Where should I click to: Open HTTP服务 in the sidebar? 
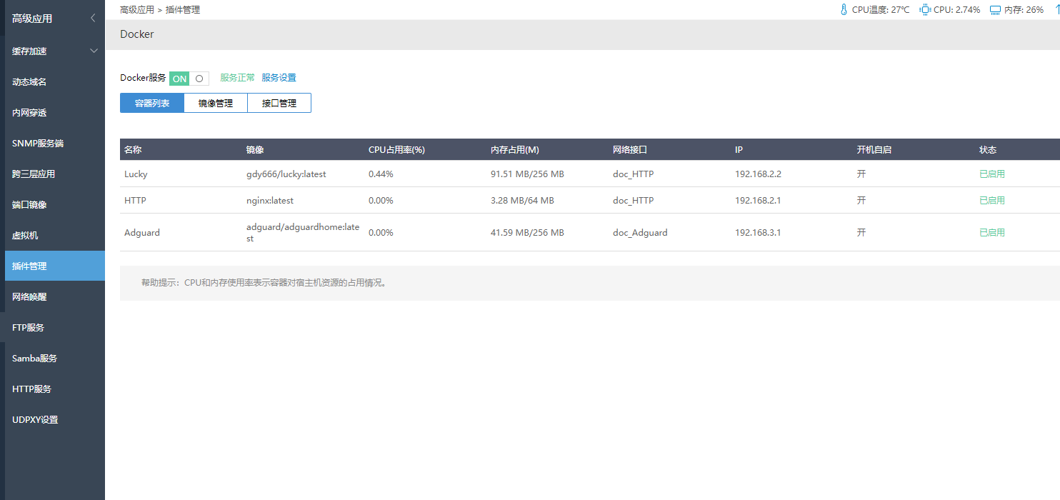pyautogui.click(x=55, y=389)
